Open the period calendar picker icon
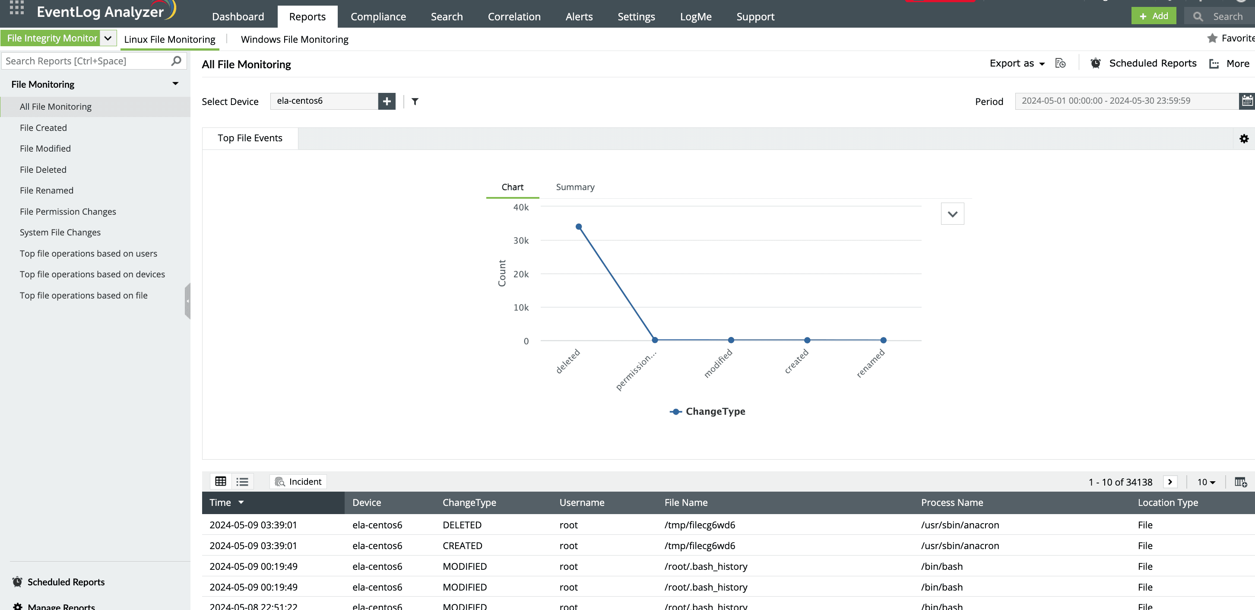 (1246, 101)
